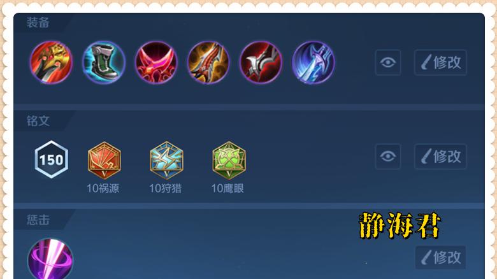Select the 铭文 section tab label

(38, 121)
